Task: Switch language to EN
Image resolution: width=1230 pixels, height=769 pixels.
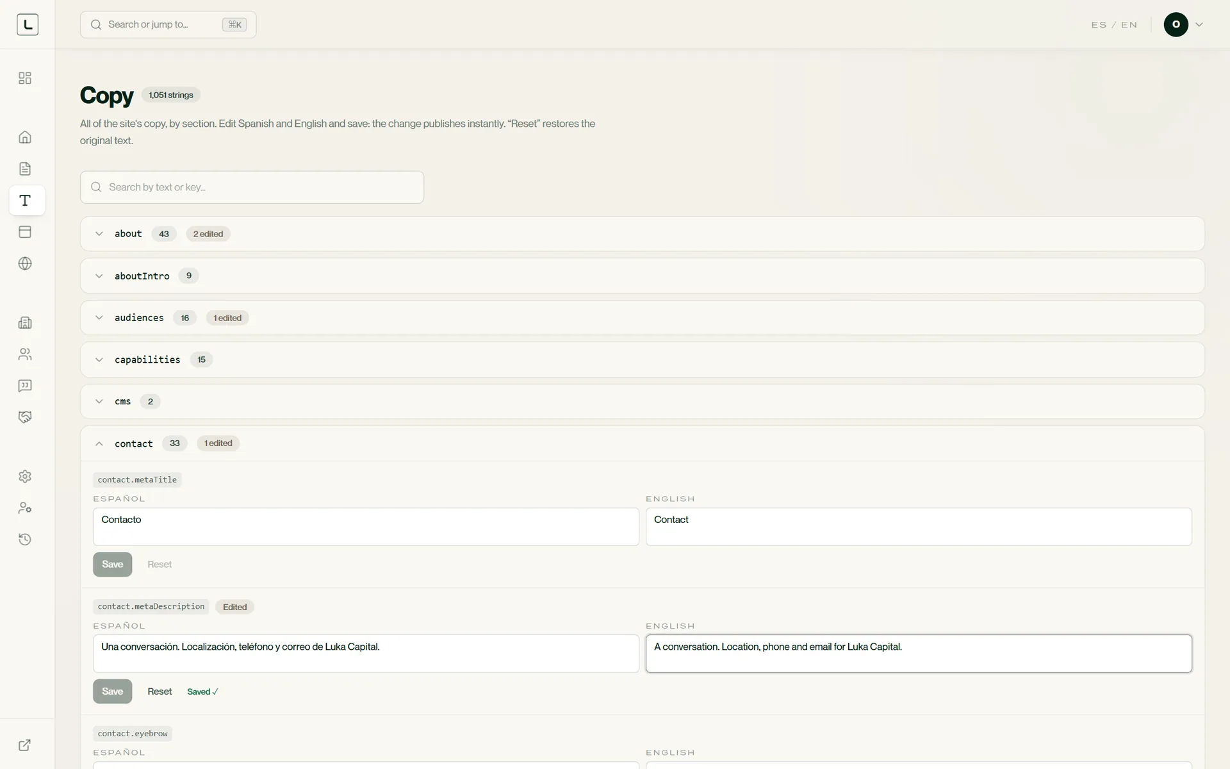Action: tap(1129, 25)
